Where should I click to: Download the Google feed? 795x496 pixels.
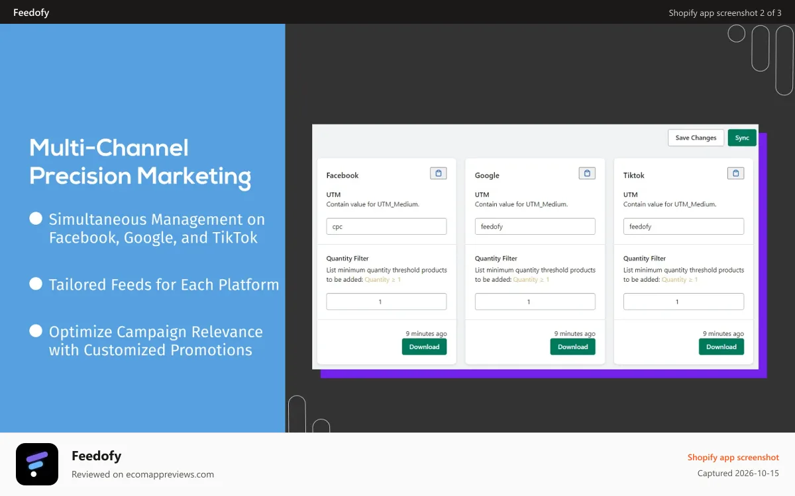point(573,347)
